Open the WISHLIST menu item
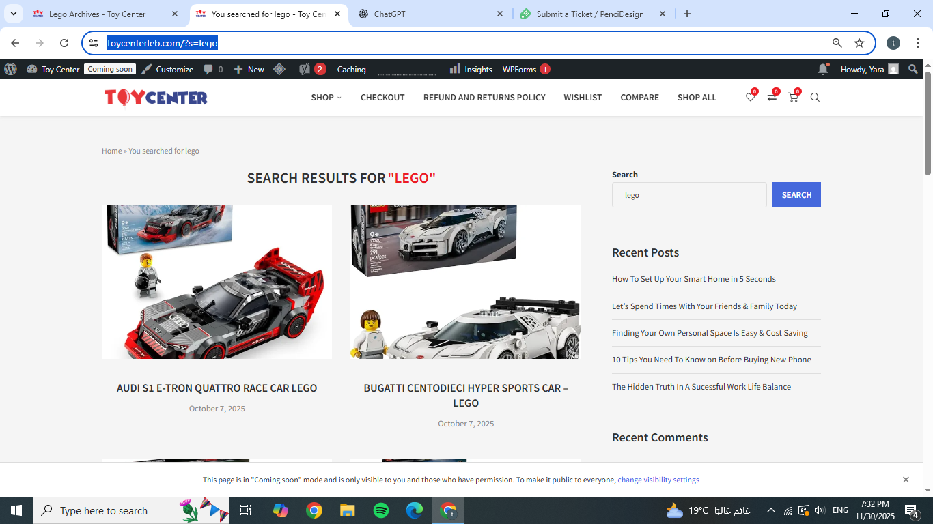 [583, 98]
